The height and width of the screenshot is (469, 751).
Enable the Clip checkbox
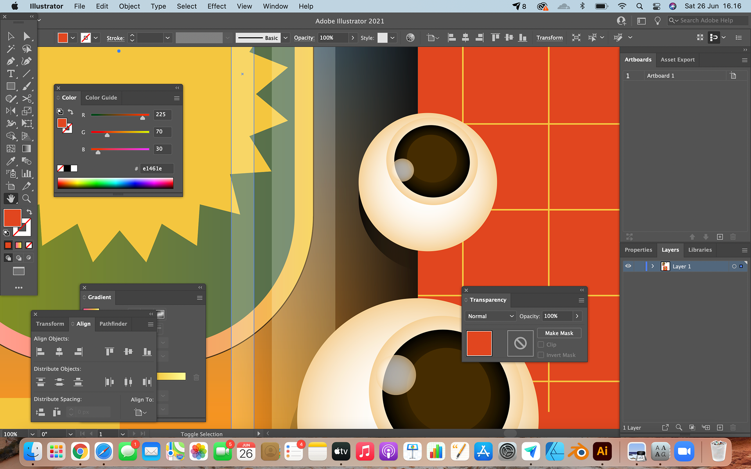tap(541, 344)
